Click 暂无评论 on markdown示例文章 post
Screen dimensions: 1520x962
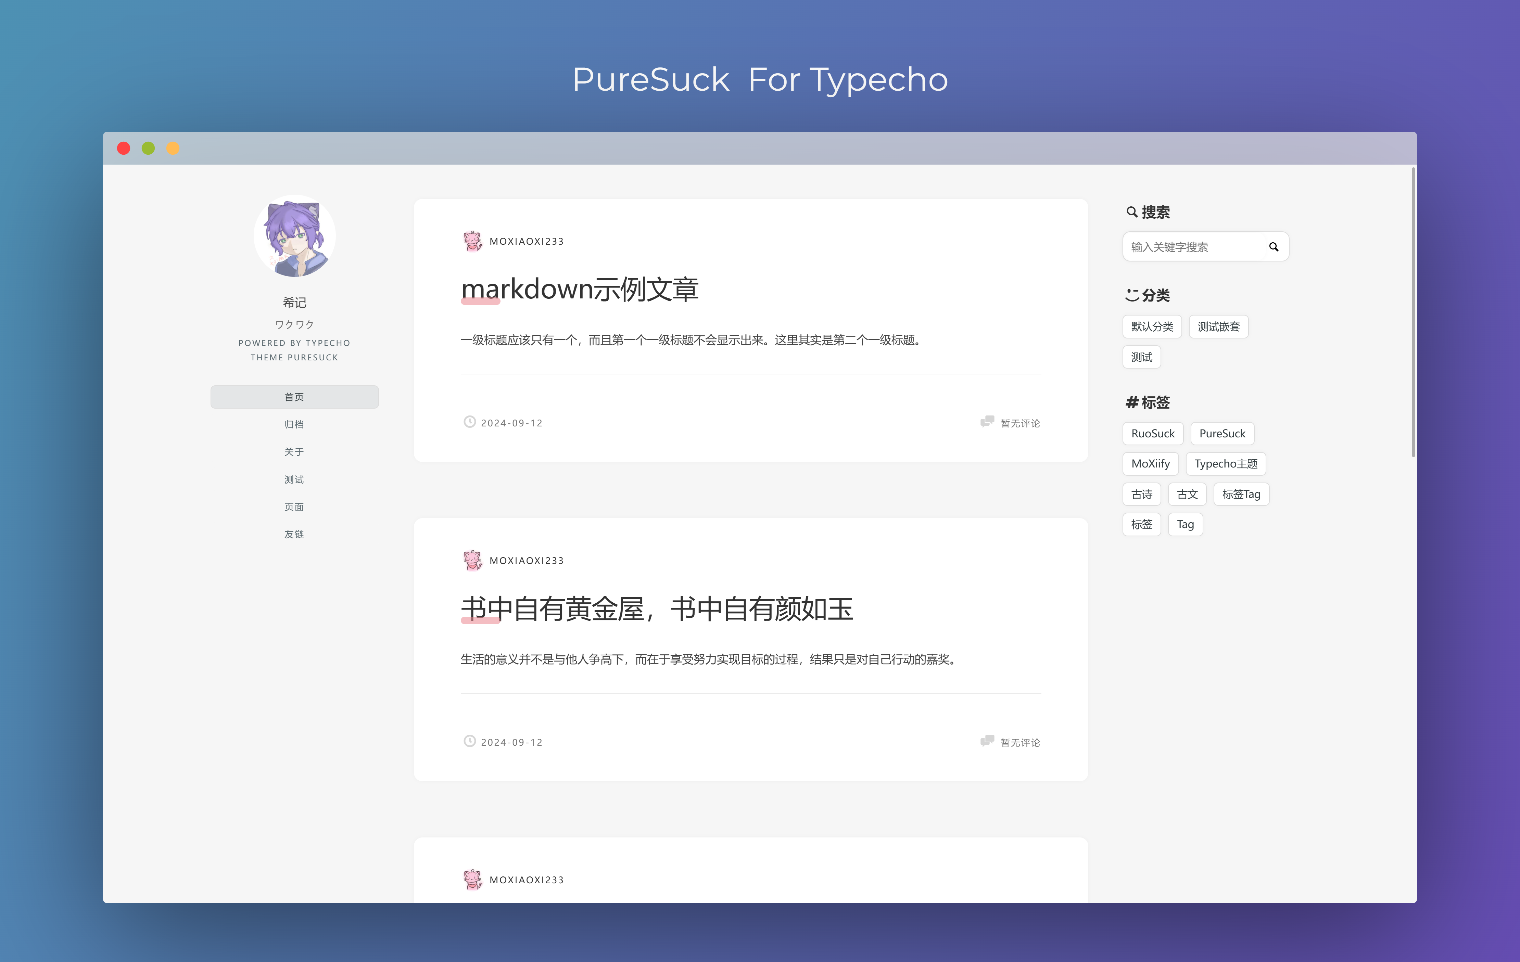1020,423
